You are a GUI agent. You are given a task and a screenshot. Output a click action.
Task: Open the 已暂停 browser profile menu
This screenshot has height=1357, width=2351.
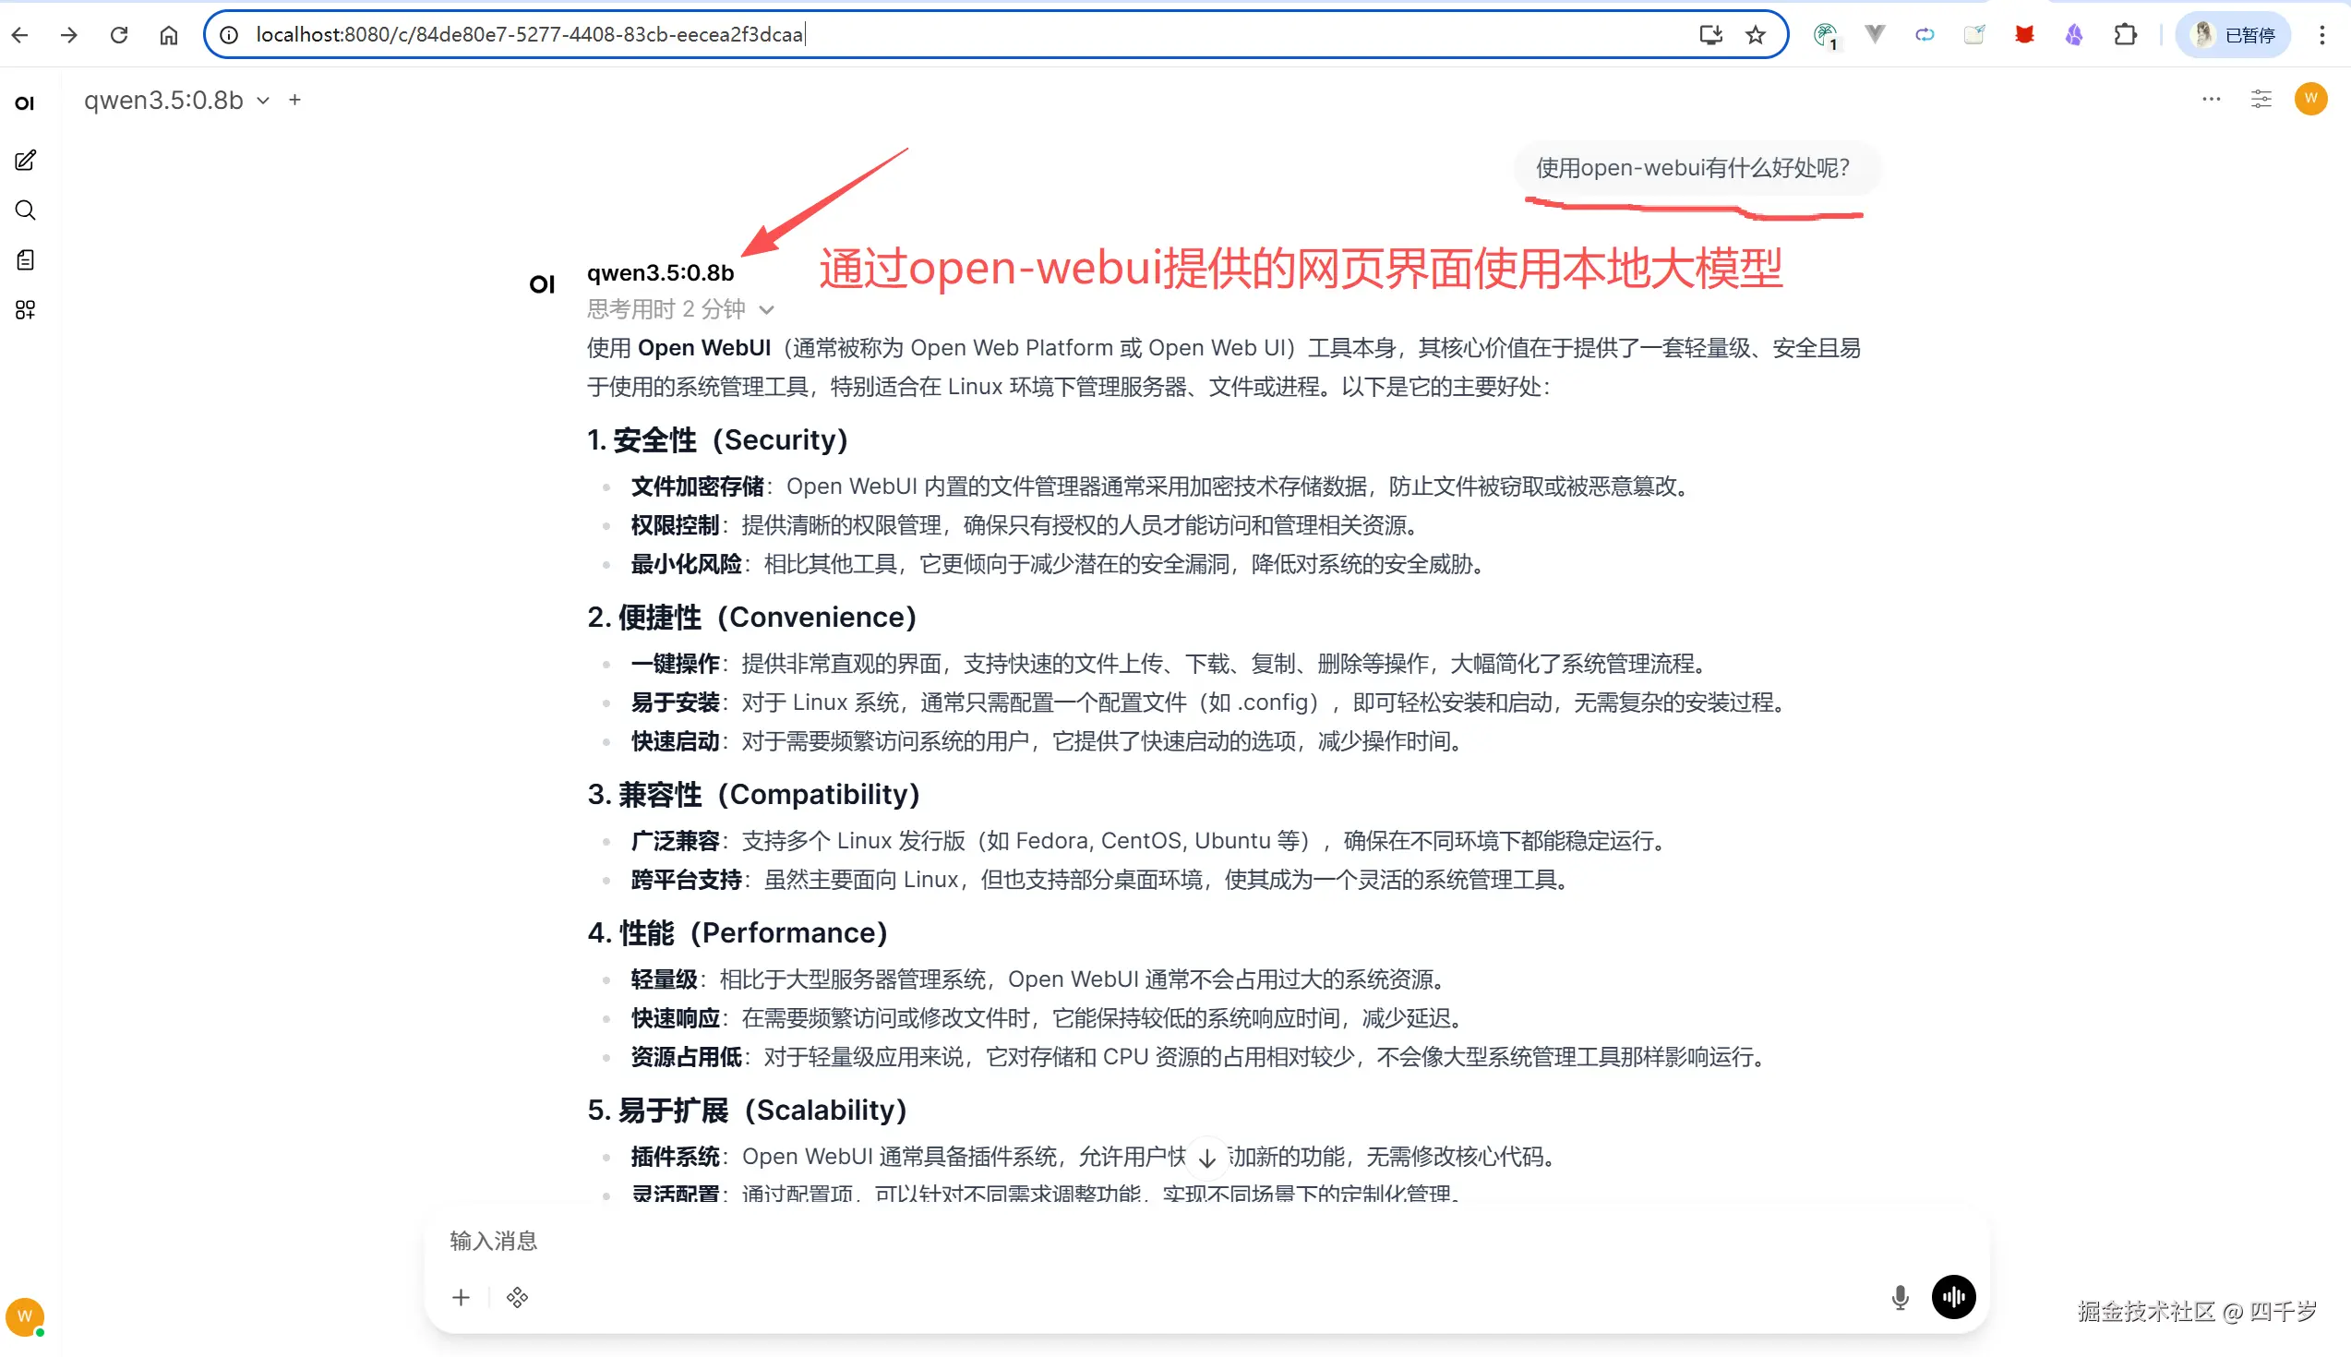point(2234,34)
